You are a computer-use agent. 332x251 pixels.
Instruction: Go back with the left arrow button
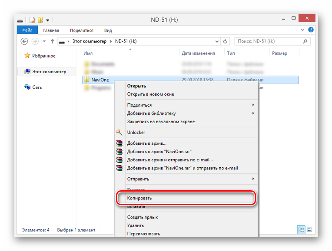click(24, 41)
